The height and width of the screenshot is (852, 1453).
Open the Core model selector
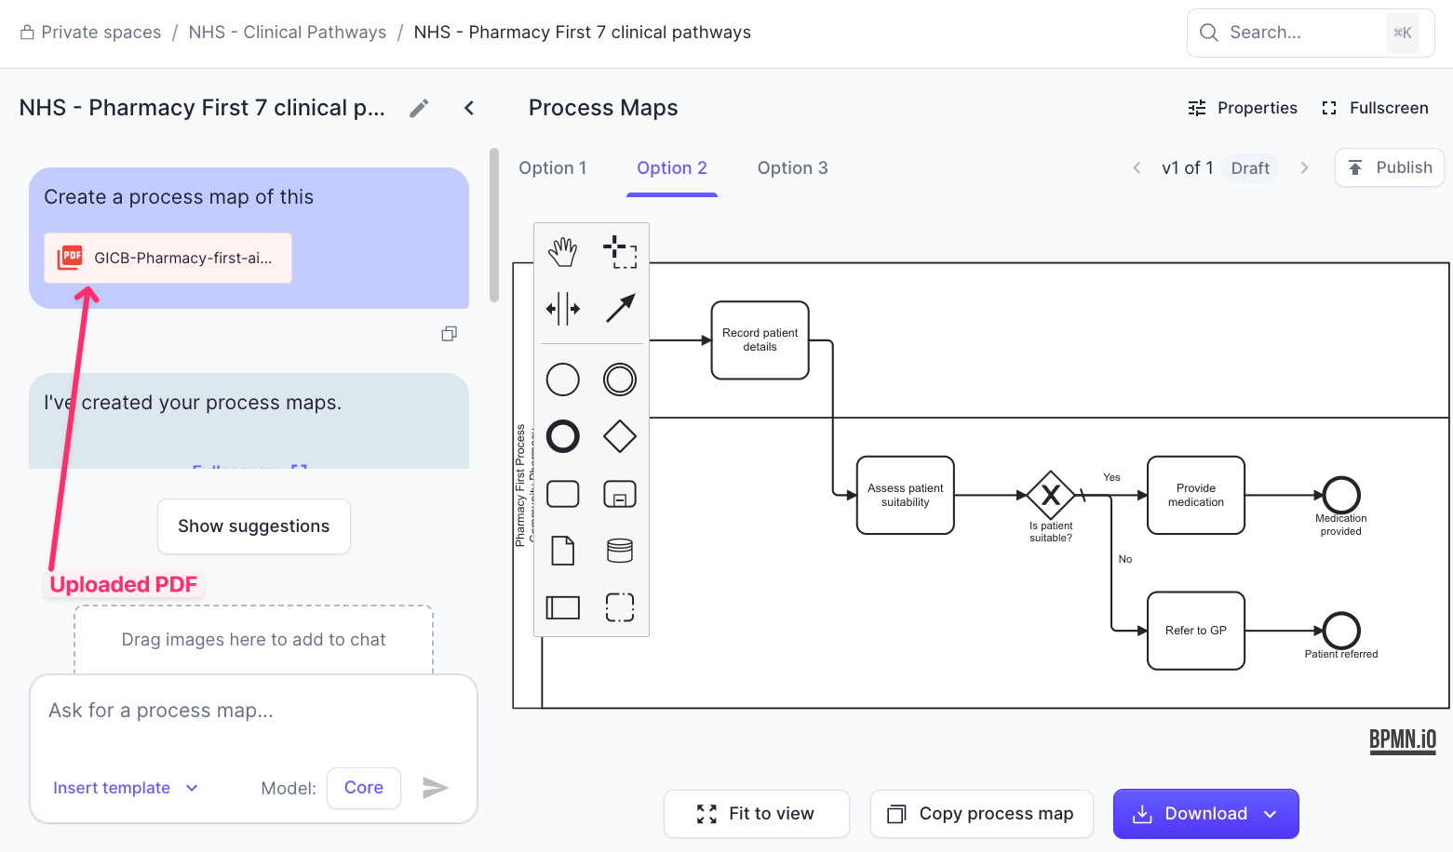(363, 788)
